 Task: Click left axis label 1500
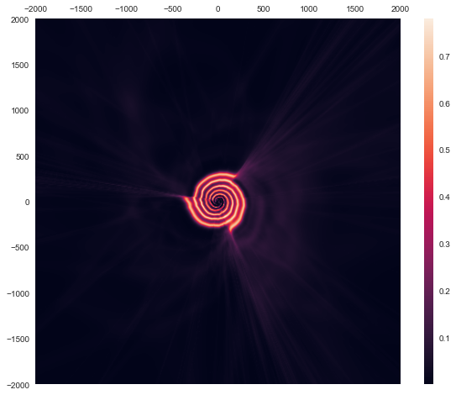coord(20,66)
